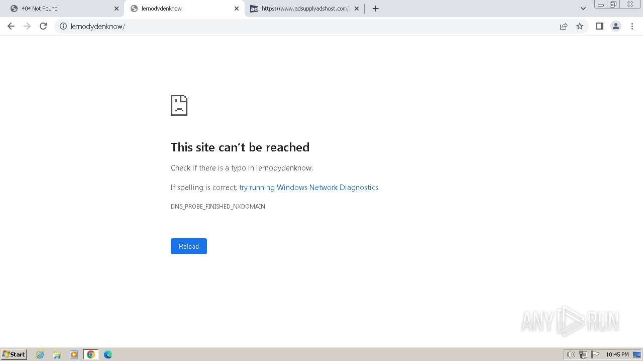Open Windows Explorer folder in taskbar
Viewport: 643px width, 361px height.
pos(57,354)
